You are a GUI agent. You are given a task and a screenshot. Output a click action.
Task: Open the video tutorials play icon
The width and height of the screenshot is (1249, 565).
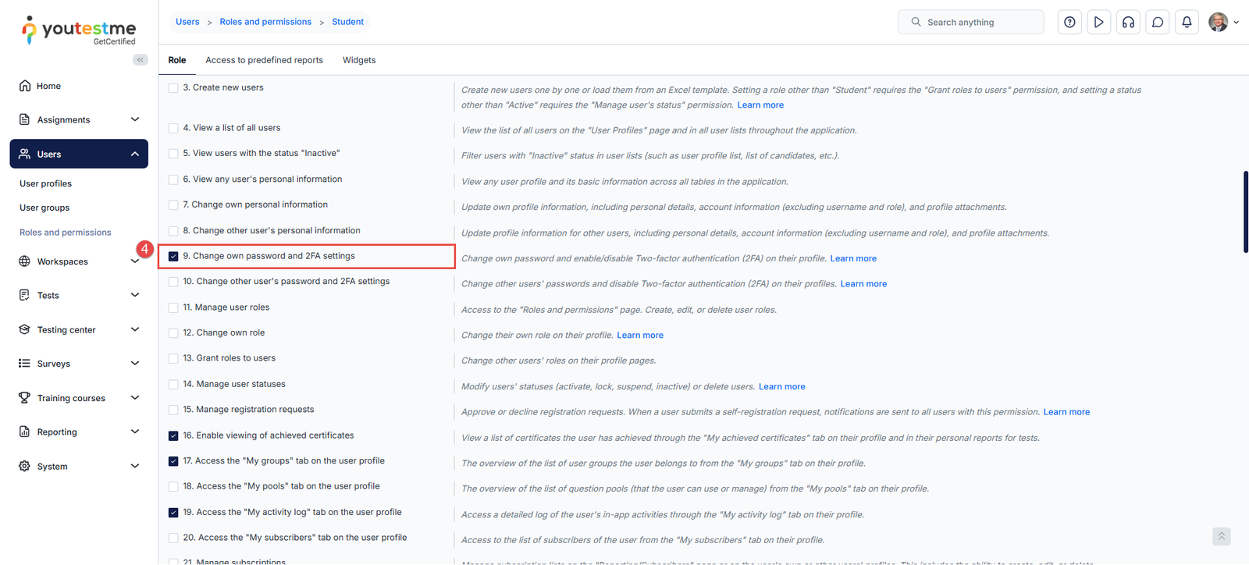click(1098, 22)
